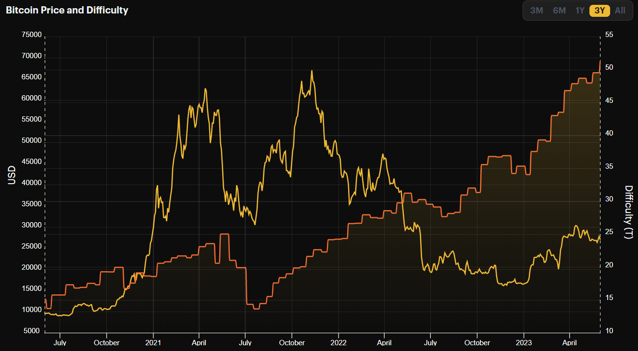Click the price peak near November 2021

(312, 71)
